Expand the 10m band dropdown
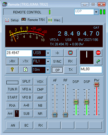Image resolution: width=108 pixels, height=135 pixels. click(x=48, y=70)
